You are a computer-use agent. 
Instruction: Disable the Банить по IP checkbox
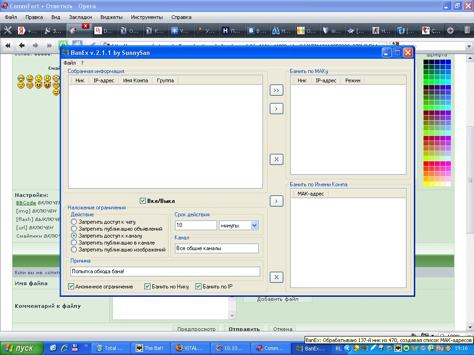(199, 287)
